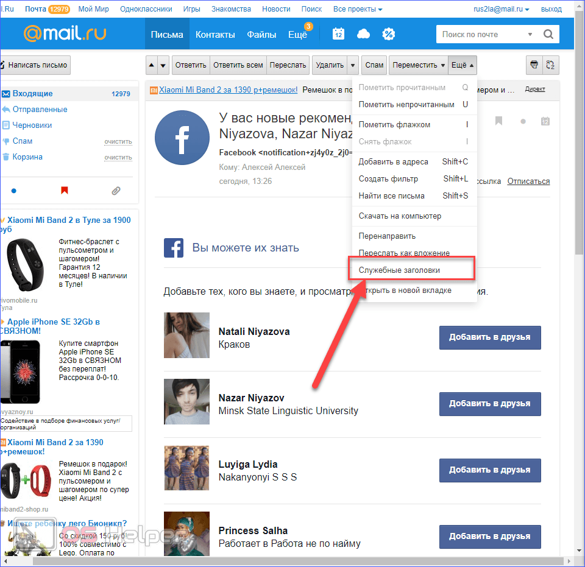Click the mail.ru logo
Screen dimensions: 585x567
tap(65, 33)
